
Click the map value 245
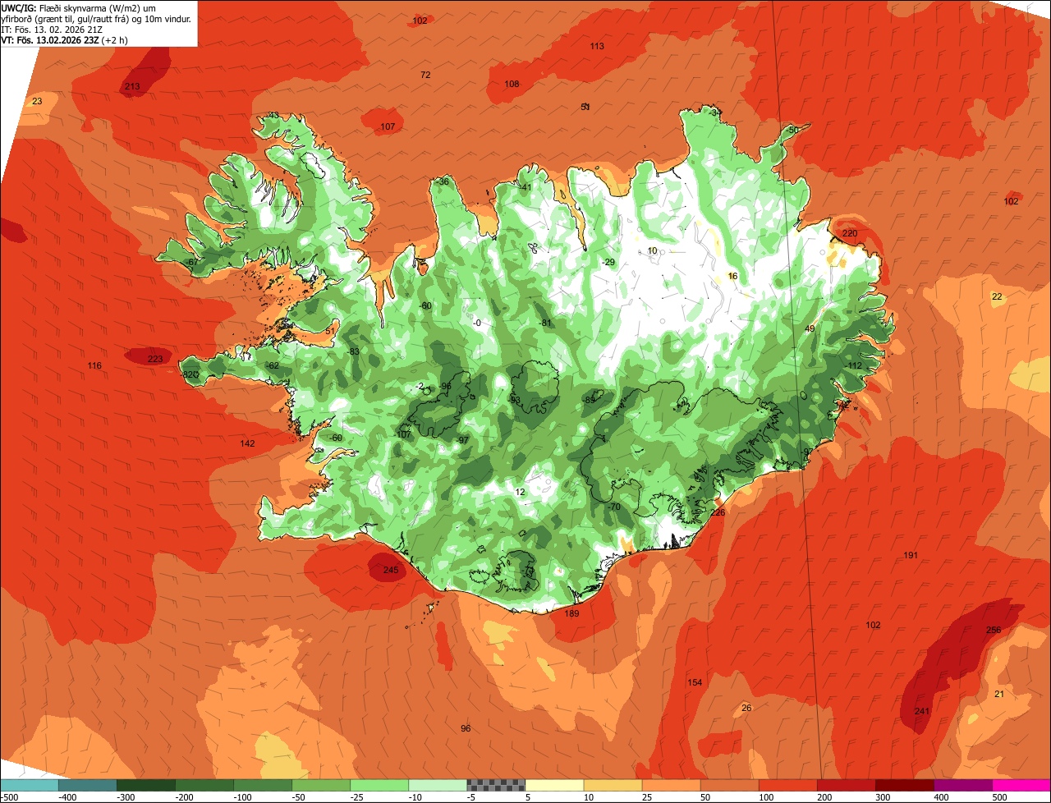(x=391, y=570)
